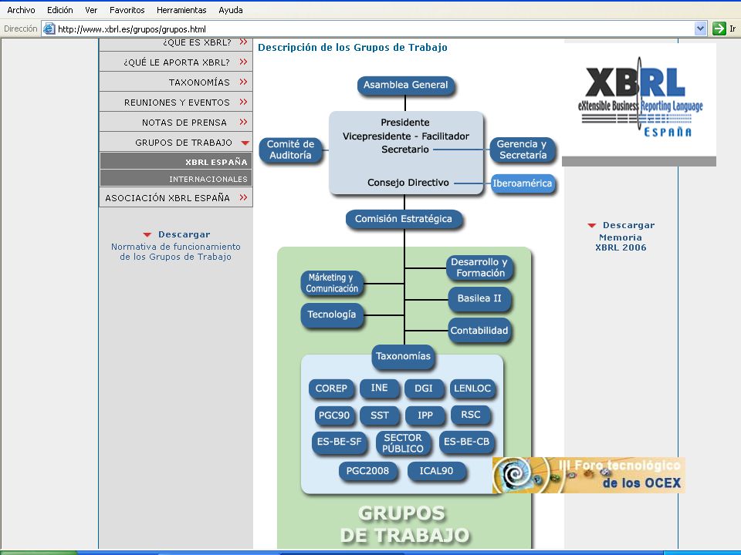Click the Contabilidad group button
Viewport: 741px width, 555px height.
(x=479, y=331)
